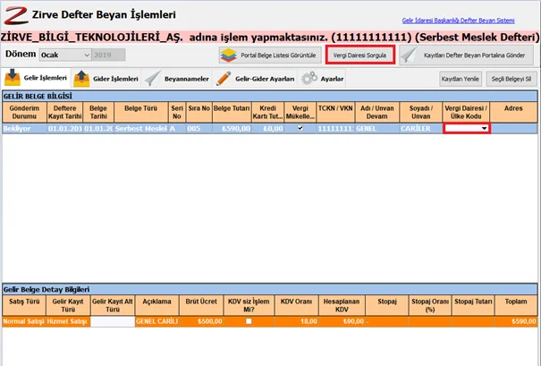
Task: Click the Gönderim Durumu column header
Action: (x=24, y=112)
